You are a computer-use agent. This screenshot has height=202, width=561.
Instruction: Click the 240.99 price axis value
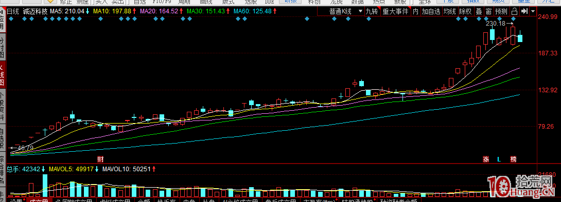548,16
